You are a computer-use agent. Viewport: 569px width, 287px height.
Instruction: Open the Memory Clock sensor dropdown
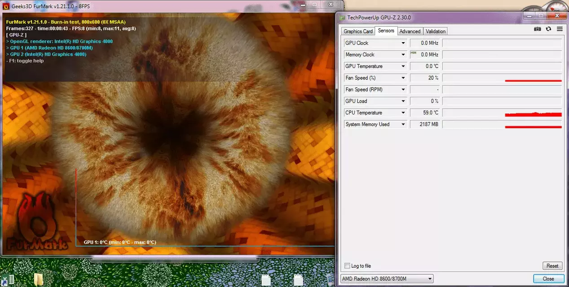tap(403, 55)
